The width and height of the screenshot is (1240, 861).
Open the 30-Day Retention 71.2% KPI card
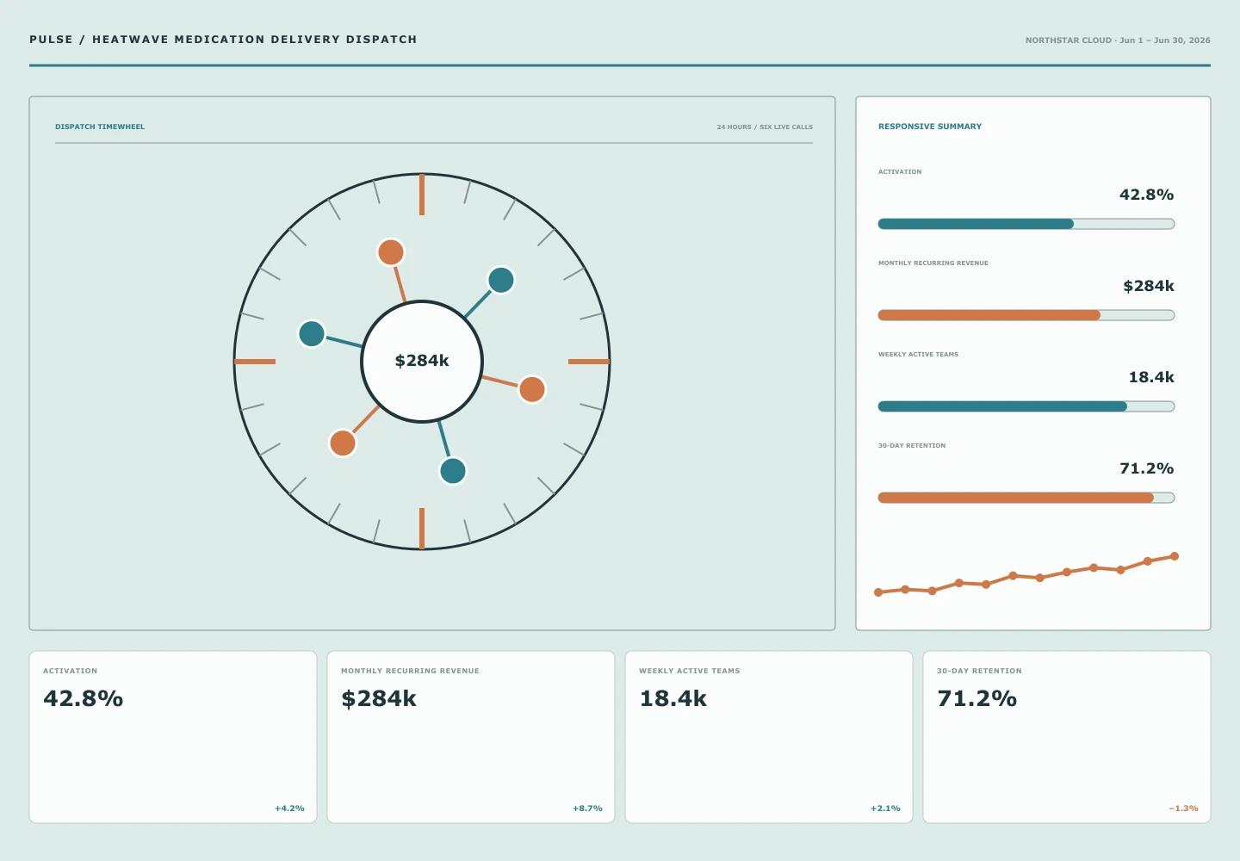click(x=1067, y=737)
